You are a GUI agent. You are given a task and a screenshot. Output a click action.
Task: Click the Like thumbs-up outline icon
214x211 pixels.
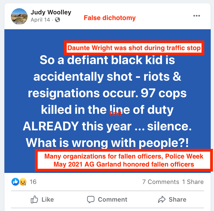point(34,199)
